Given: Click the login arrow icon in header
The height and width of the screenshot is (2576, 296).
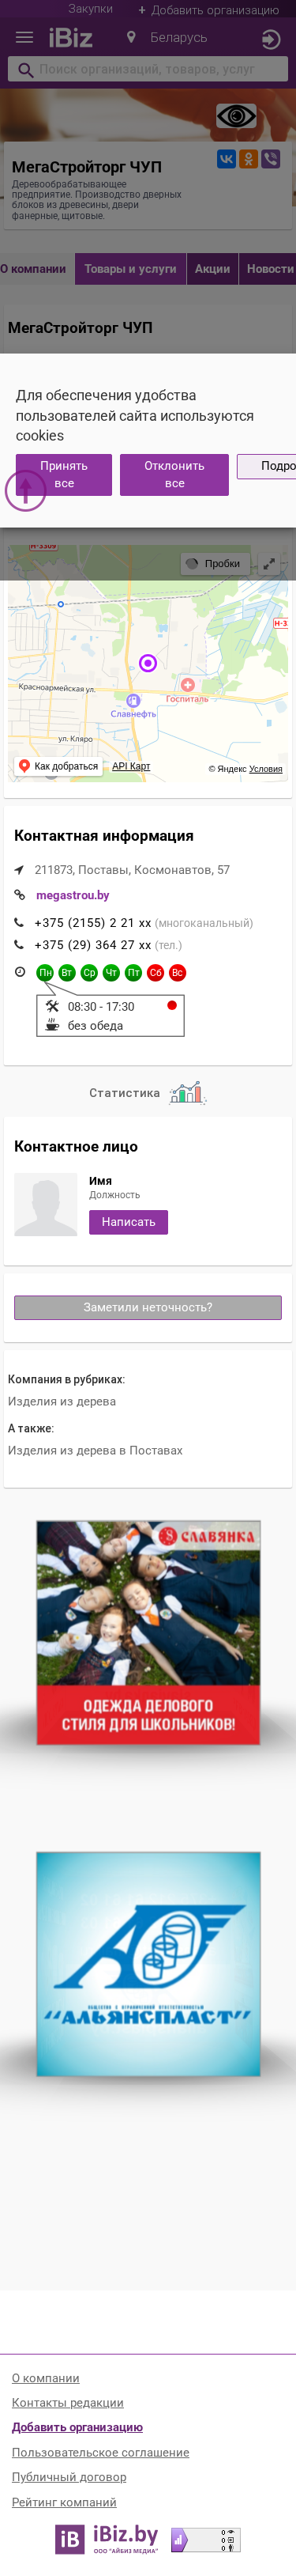Looking at the screenshot, I should click(x=270, y=39).
